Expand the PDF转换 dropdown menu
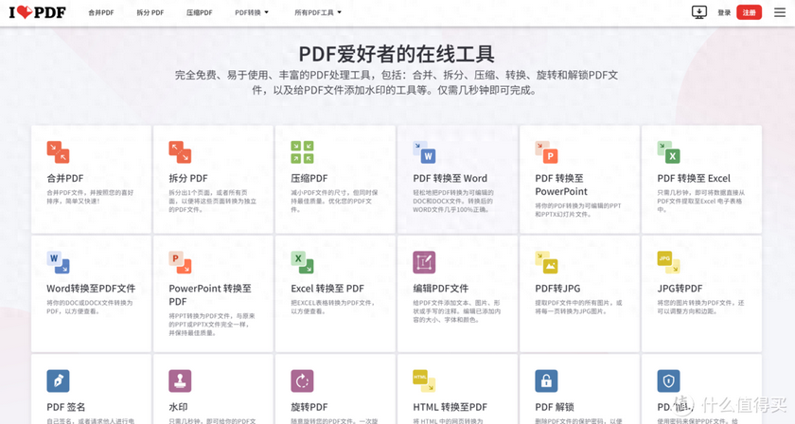The image size is (795, 424). point(252,12)
